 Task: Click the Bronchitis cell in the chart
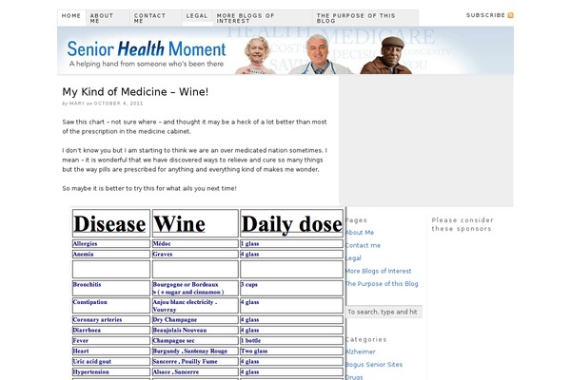(111, 288)
